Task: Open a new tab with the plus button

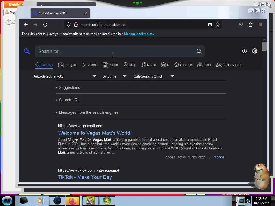Action: point(96,13)
